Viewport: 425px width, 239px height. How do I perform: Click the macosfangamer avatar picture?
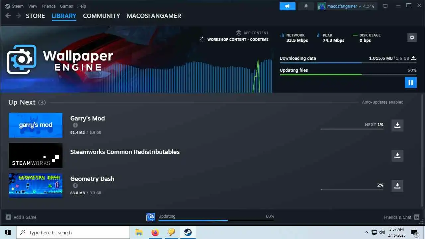321,6
